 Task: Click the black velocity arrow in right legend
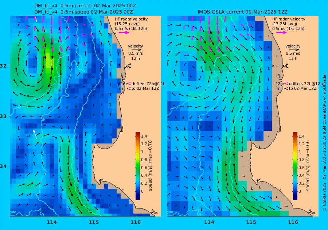point(294,50)
